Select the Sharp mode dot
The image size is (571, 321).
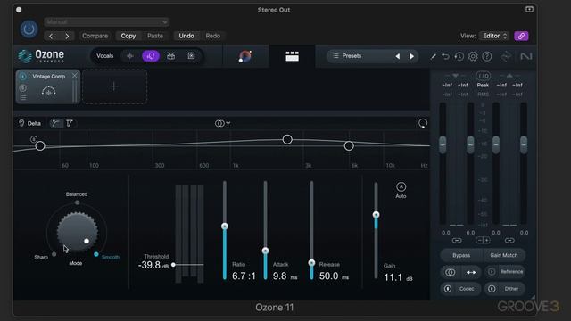point(54,254)
